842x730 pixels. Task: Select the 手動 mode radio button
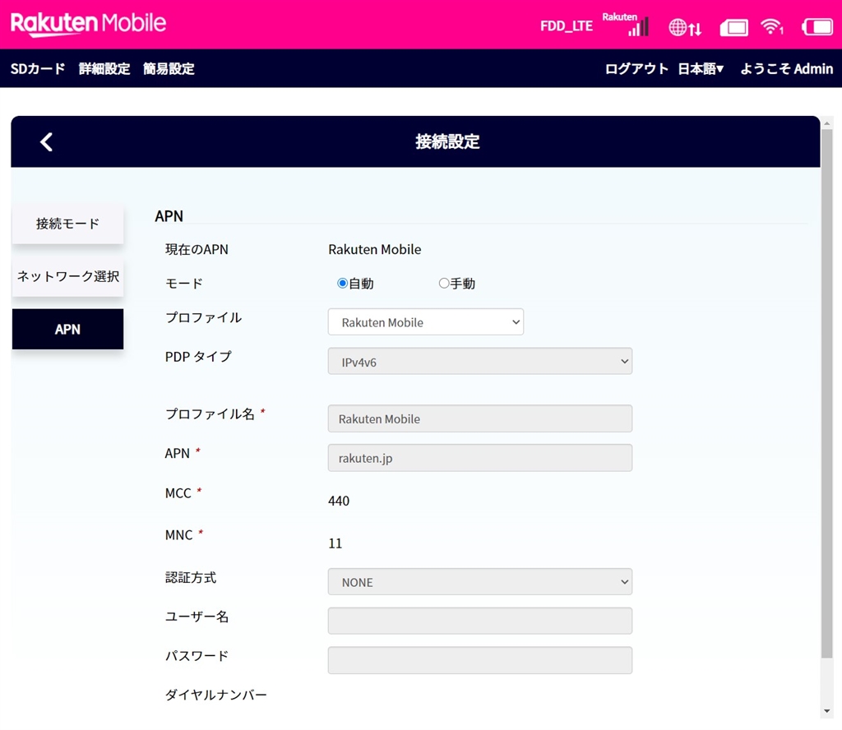pos(443,283)
